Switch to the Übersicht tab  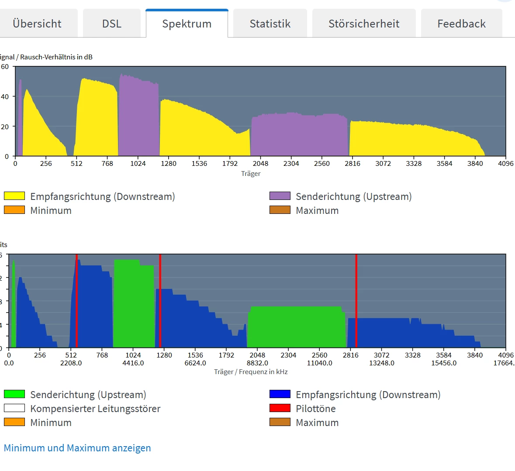[x=37, y=24]
